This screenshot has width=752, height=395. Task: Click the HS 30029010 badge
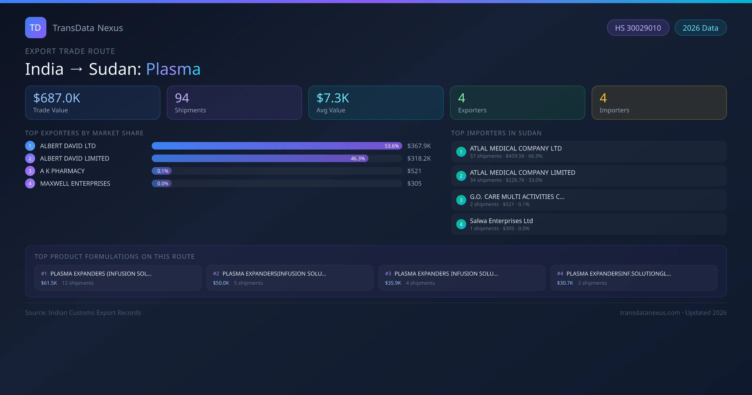pos(638,28)
